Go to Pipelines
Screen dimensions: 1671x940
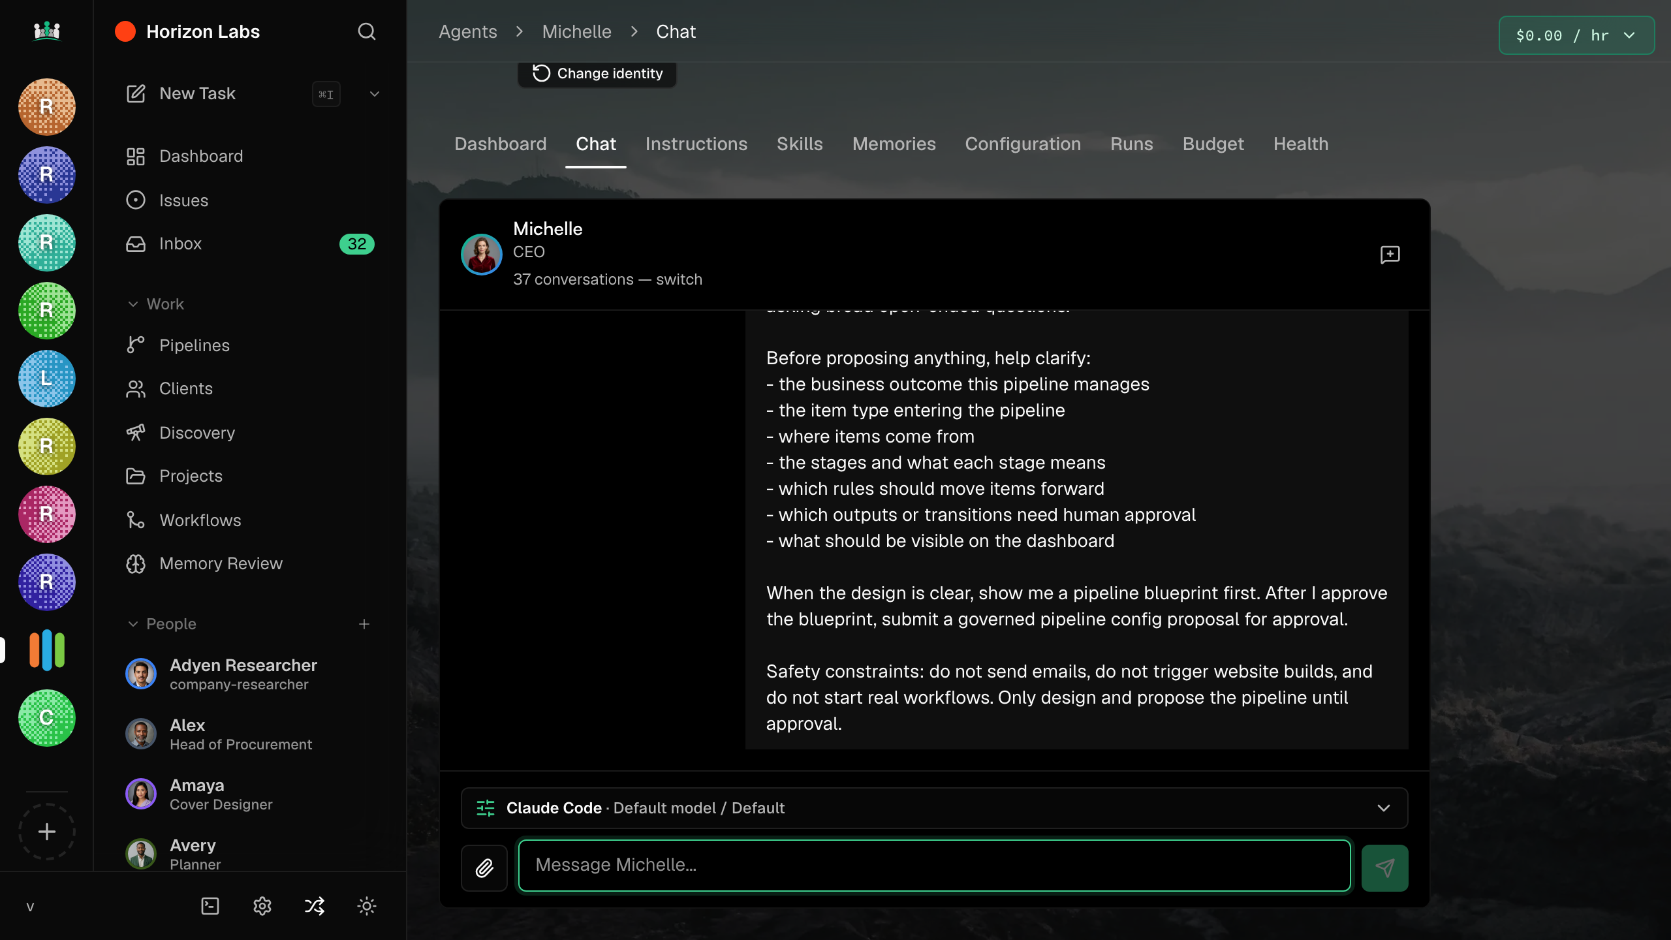[250, 345]
